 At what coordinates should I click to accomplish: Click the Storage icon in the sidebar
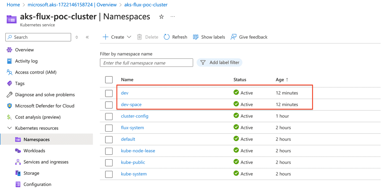pyautogui.click(x=18, y=173)
